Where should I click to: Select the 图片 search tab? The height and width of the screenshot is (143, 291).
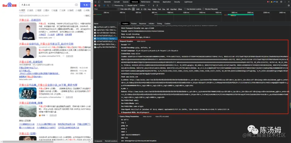point(46,10)
